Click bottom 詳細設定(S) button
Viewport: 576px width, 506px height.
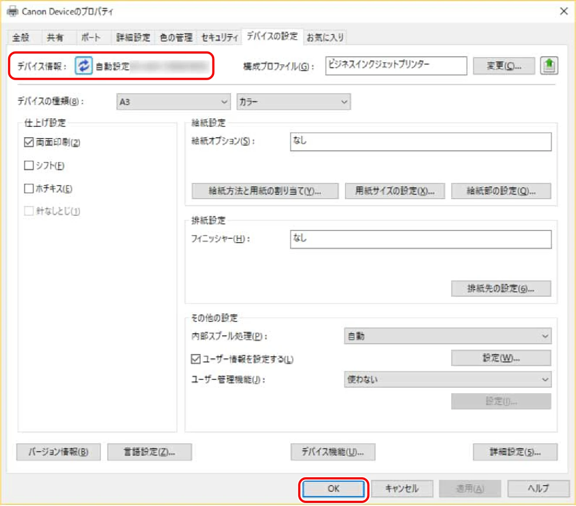pos(515,452)
